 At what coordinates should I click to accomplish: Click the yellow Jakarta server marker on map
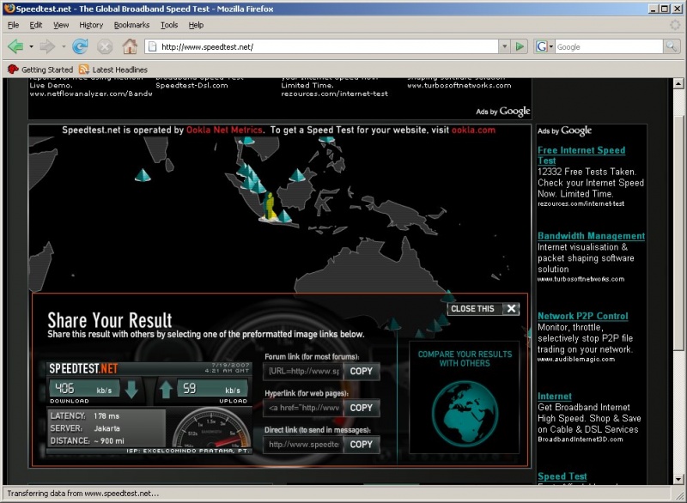270,207
